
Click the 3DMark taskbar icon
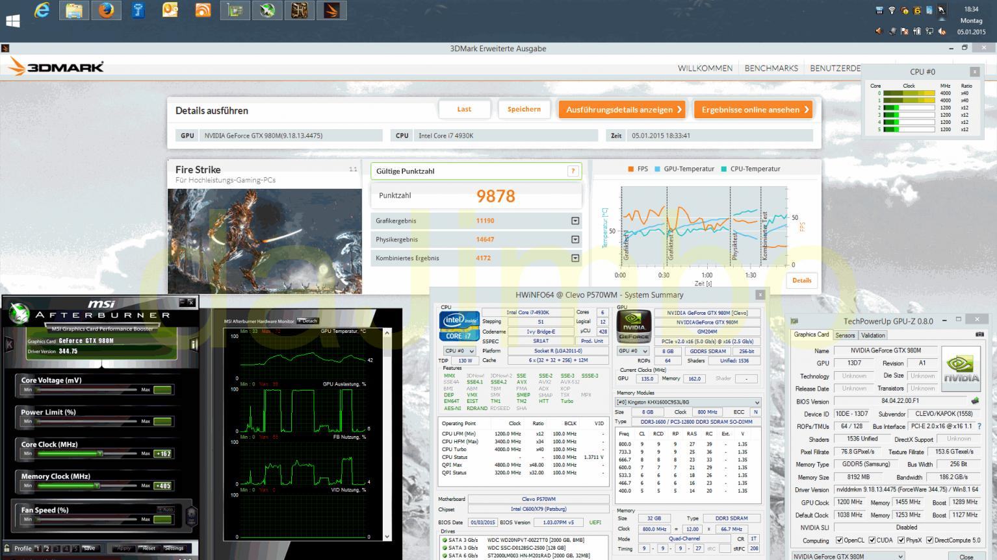[331, 10]
